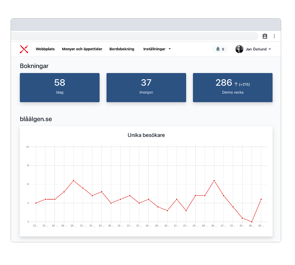Screen dimensions: 295x265
Task: Open the Webbplats menu item
Action: pyautogui.click(x=45, y=49)
